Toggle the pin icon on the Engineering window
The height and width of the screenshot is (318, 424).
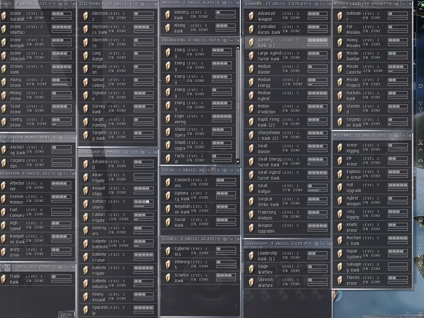pyautogui.click(x=219, y=40)
